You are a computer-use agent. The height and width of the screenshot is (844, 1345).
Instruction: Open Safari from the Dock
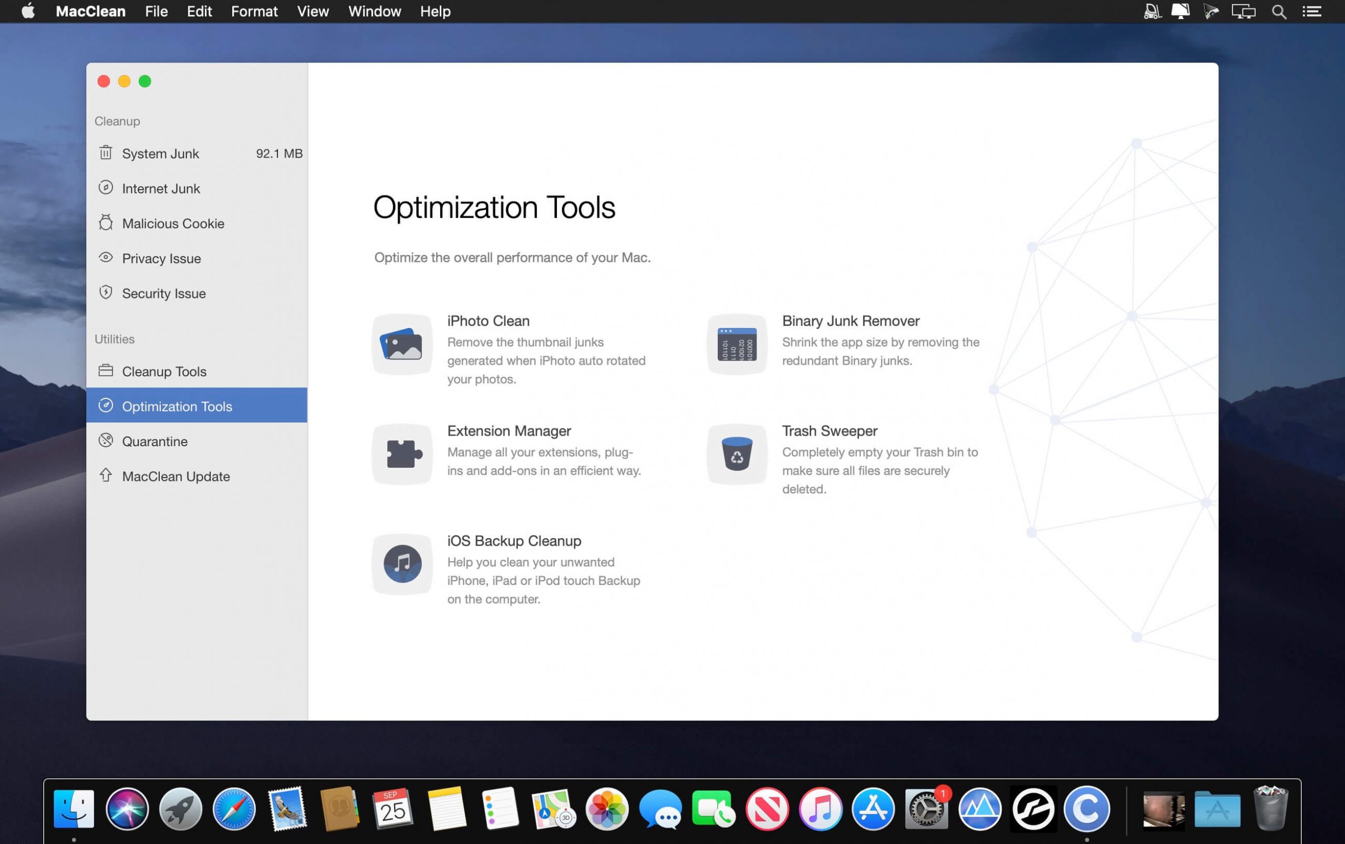[234, 809]
